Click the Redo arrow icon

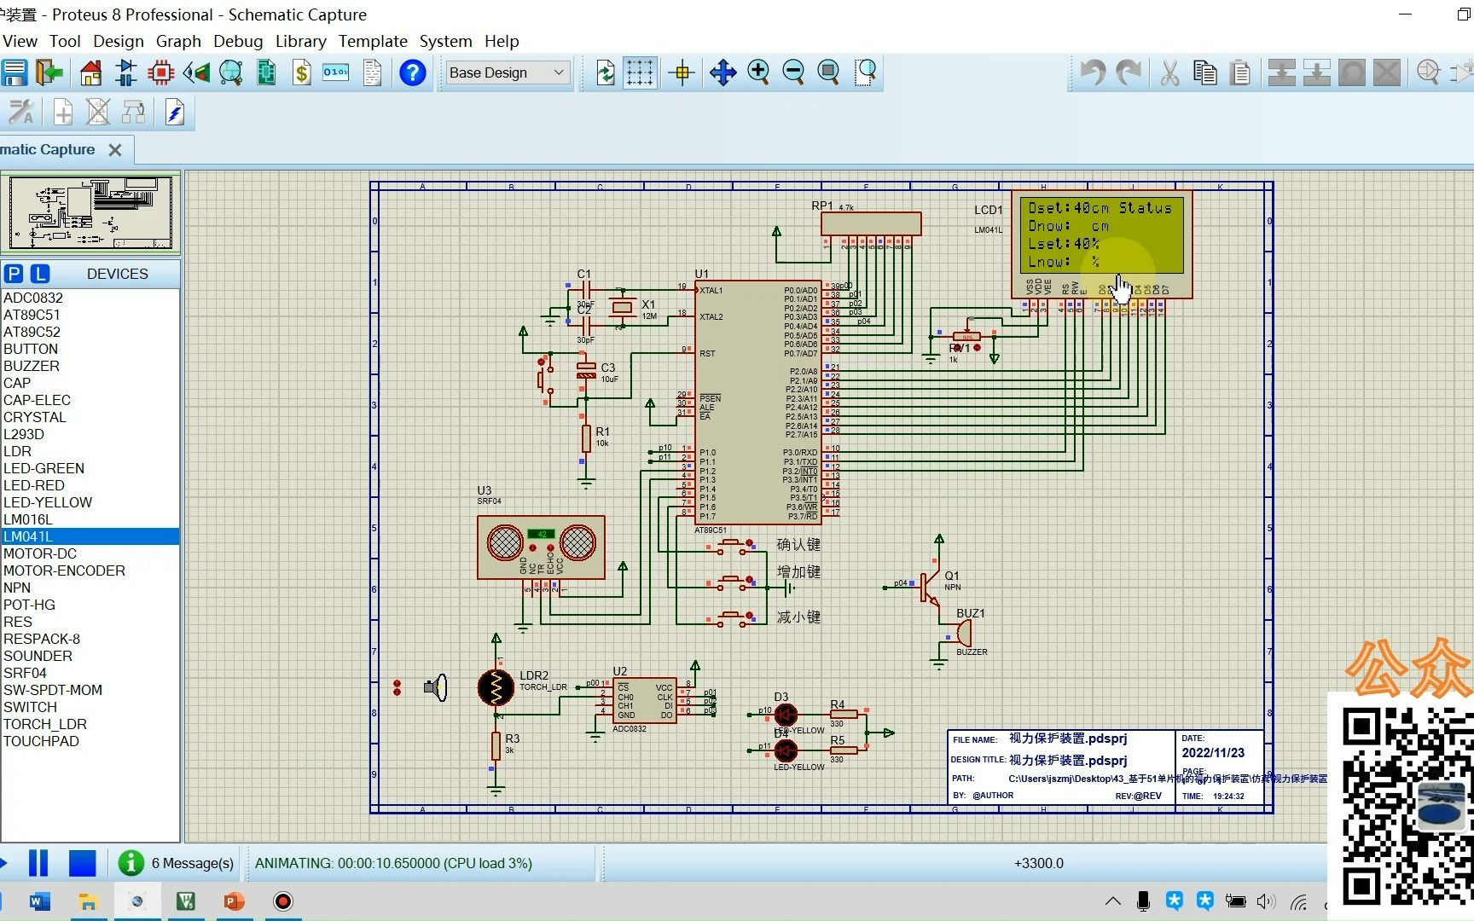[x=1129, y=72]
